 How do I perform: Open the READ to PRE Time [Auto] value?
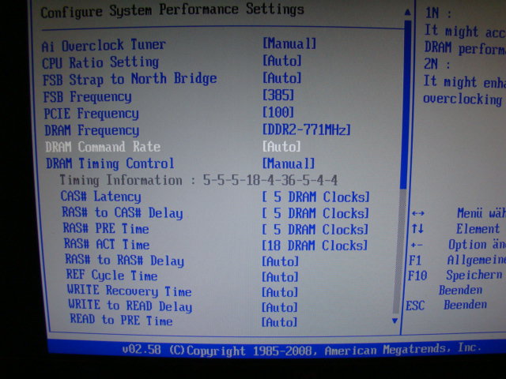(x=279, y=322)
